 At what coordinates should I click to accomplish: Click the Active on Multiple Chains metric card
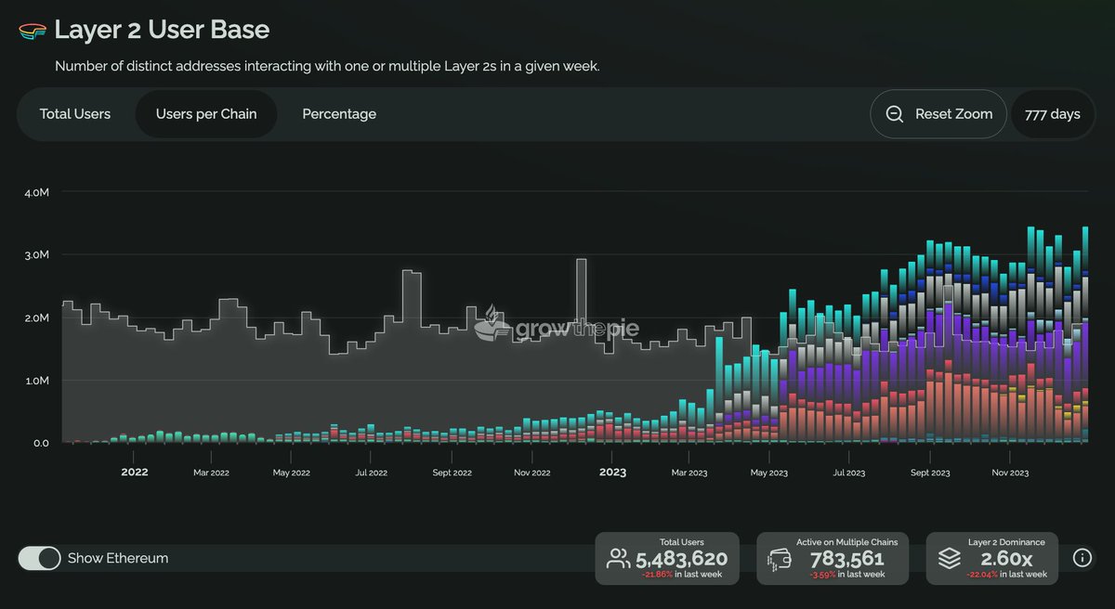tap(833, 558)
